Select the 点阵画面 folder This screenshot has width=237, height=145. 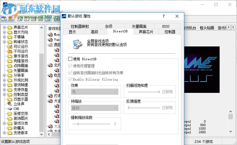point(21,66)
